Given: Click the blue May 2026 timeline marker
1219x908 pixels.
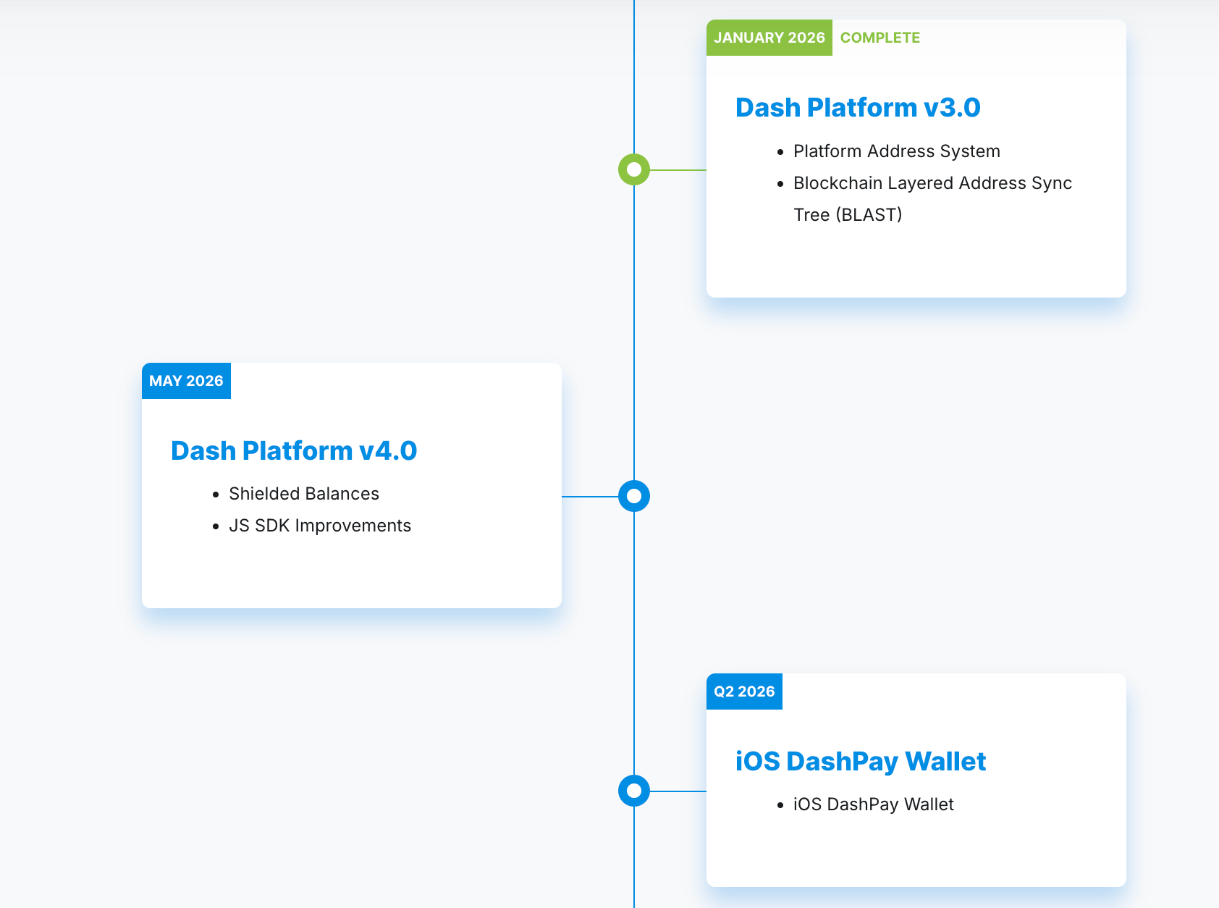Looking at the screenshot, I should [634, 496].
